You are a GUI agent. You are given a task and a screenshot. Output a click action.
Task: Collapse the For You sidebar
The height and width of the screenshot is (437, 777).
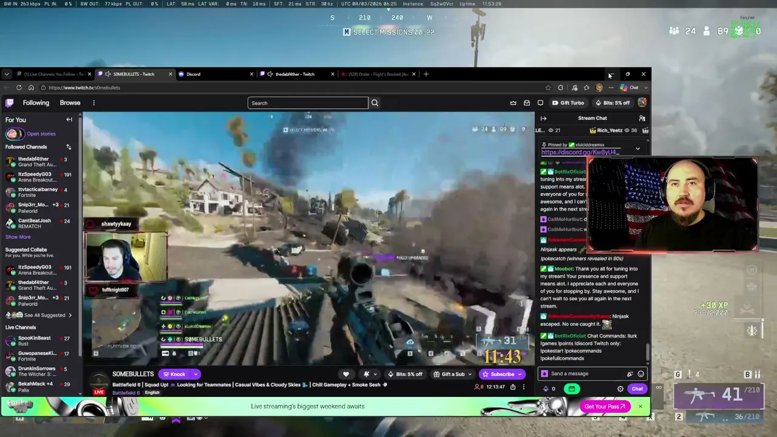[69, 120]
